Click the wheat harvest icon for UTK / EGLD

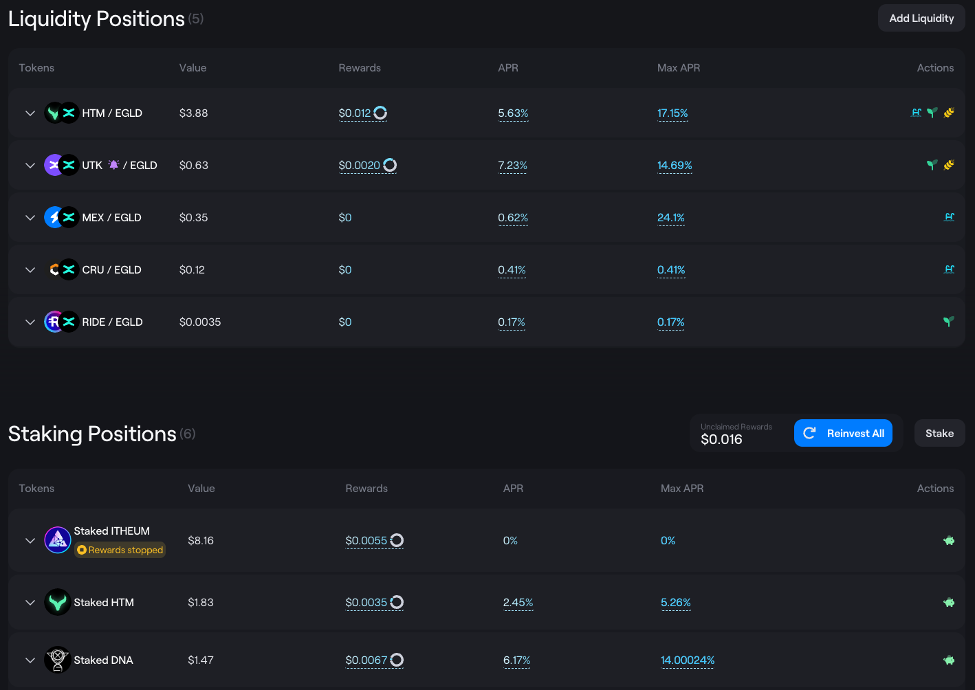(x=949, y=165)
